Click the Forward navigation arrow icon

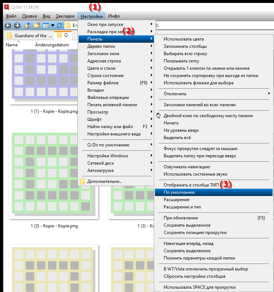[17, 25]
